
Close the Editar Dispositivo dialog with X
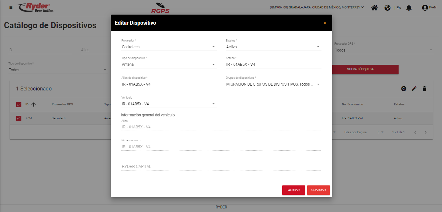[325, 23]
